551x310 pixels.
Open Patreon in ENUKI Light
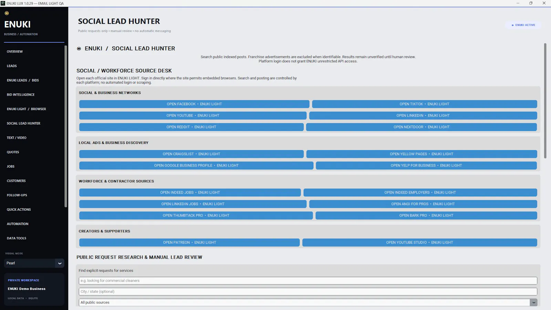(x=189, y=242)
